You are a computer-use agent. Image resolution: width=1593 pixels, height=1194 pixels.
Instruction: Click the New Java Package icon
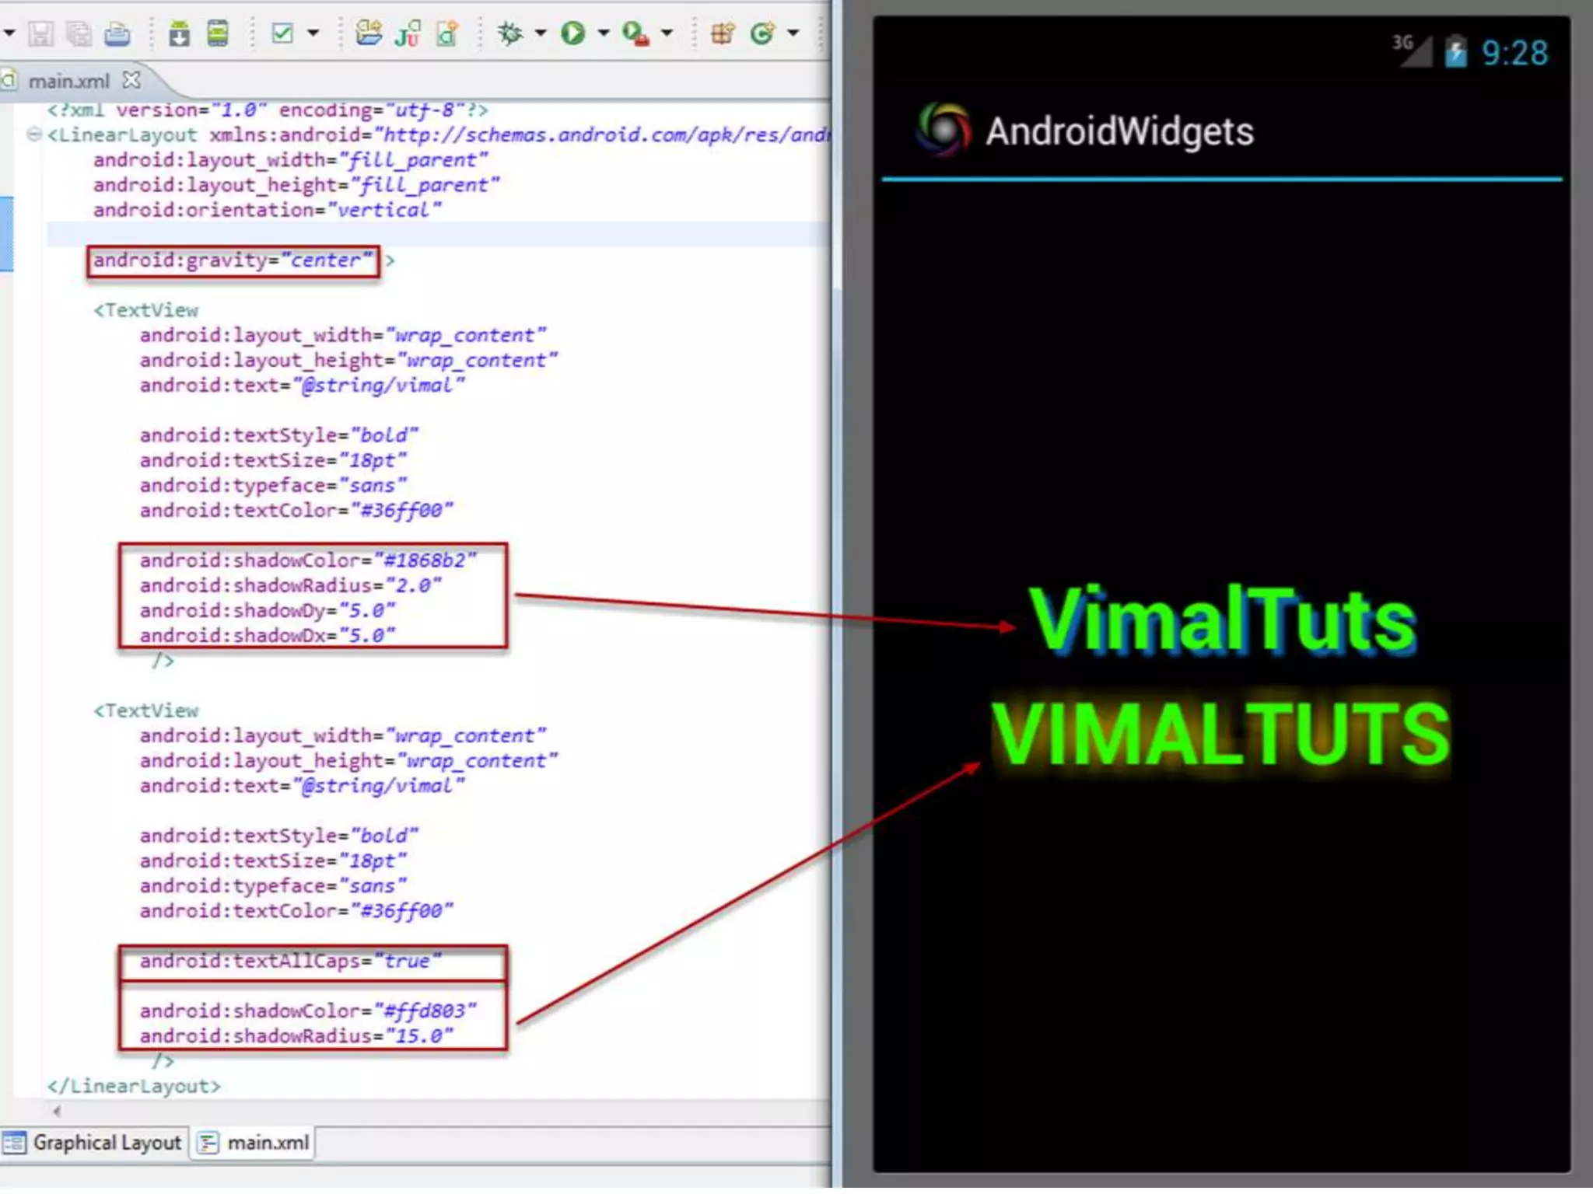pyautogui.click(x=723, y=33)
